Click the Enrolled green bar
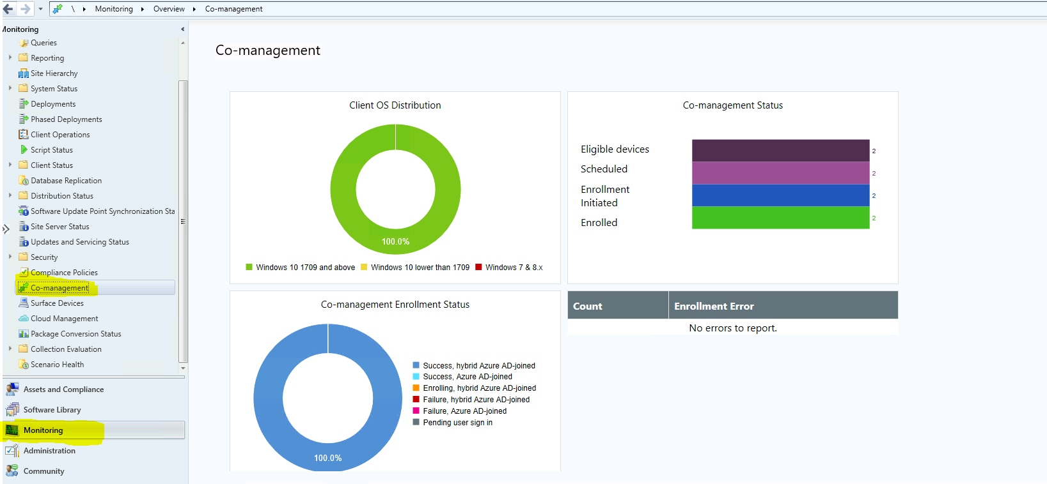This screenshot has height=484, width=1047. tap(780, 218)
